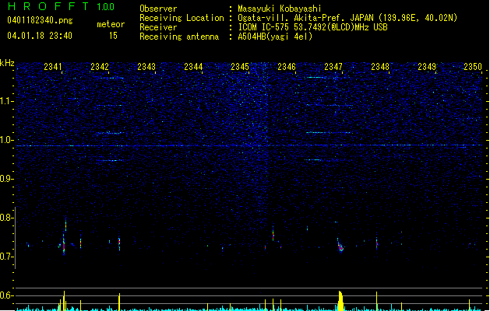Click the Receiving antenna label
This screenshot has height=311, width=490.
tap(179, 37)
